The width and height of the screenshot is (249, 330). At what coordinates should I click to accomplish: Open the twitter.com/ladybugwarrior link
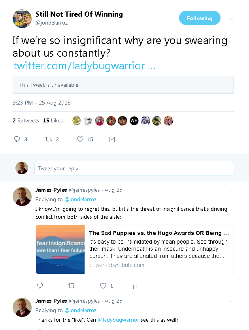point(84,66)
